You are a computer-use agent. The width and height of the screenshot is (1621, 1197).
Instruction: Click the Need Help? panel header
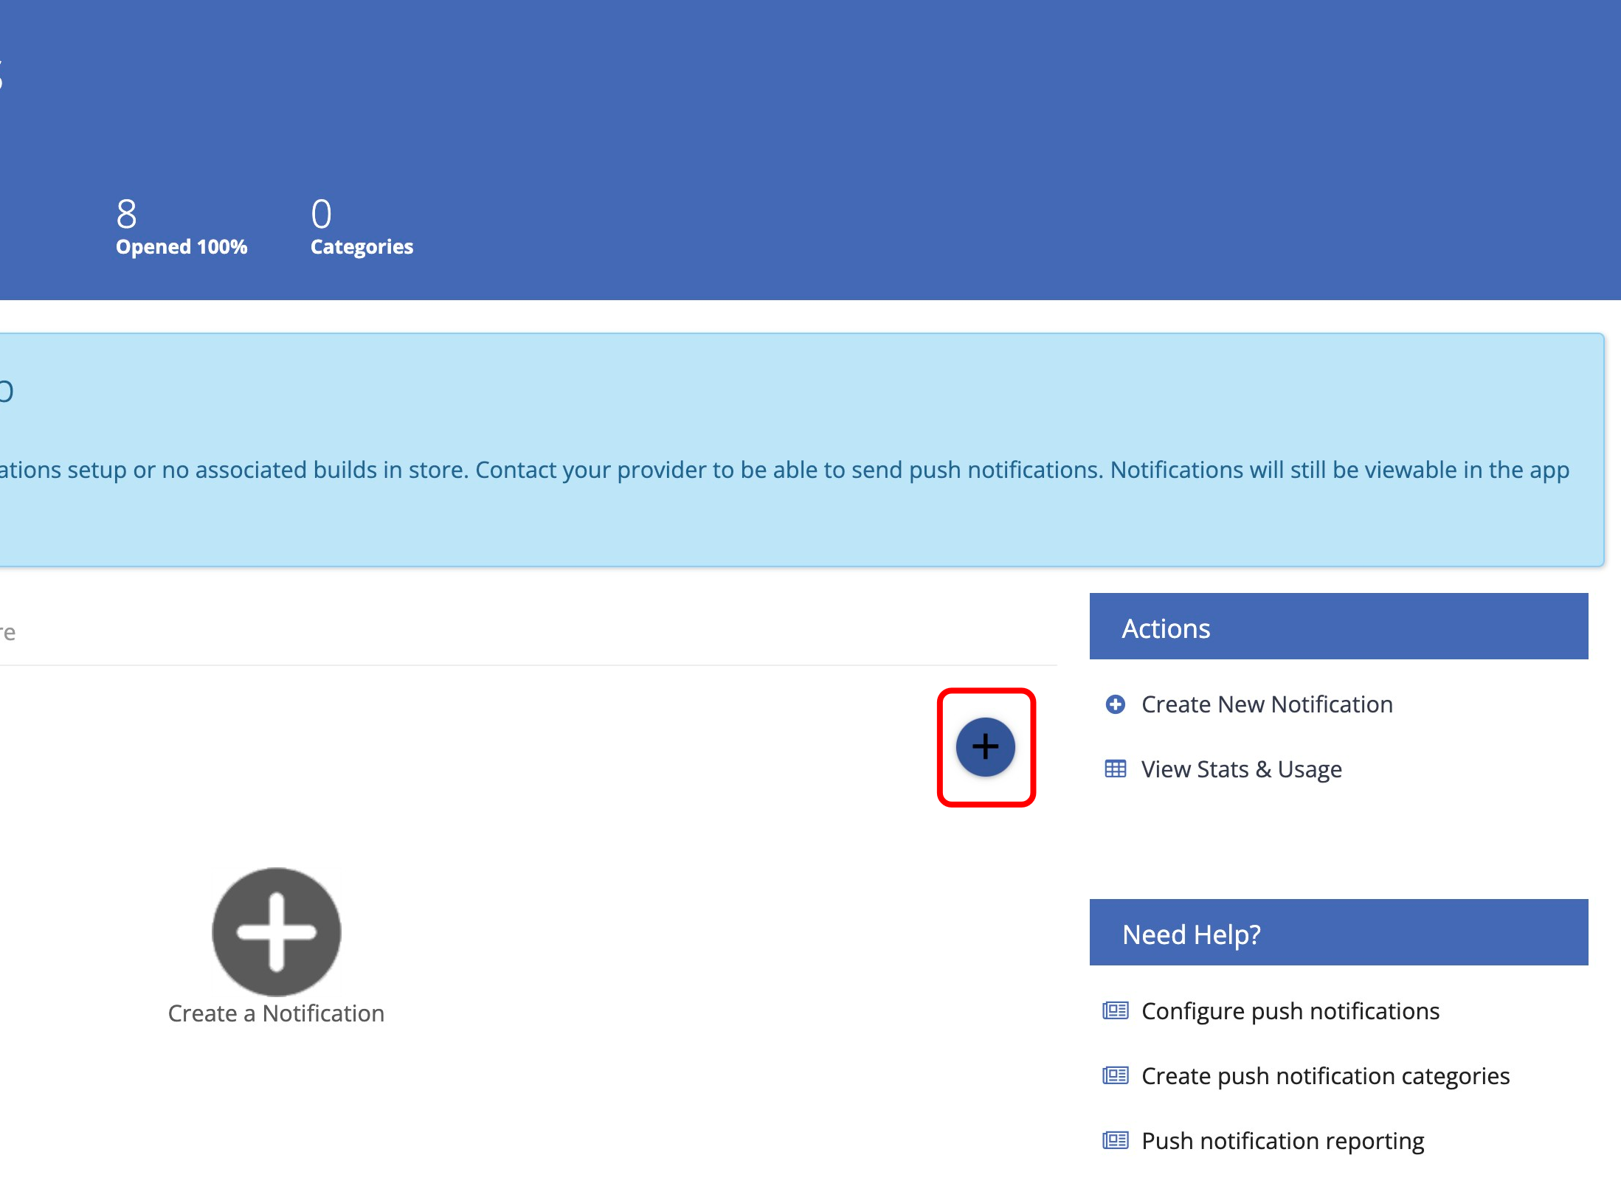coord(1338,932)
